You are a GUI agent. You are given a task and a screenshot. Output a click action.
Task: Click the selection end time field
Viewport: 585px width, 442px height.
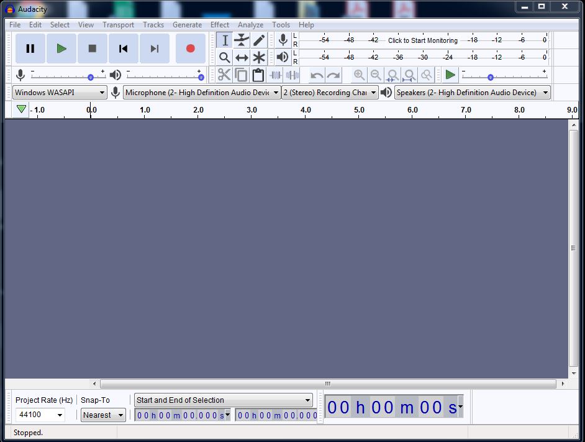pos(276,415)
